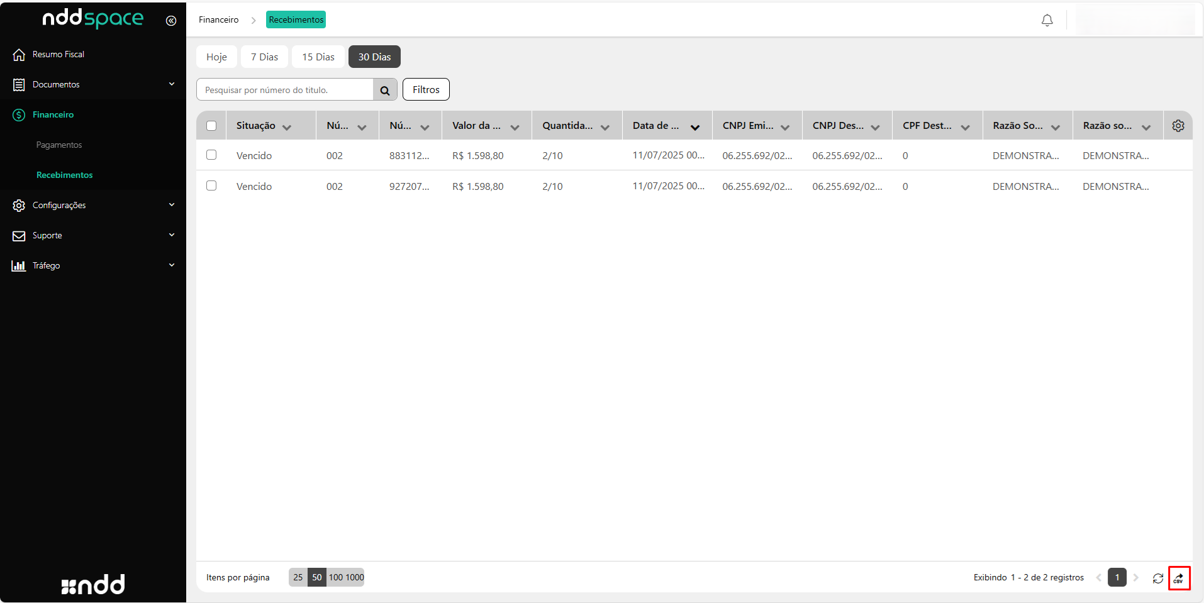The width and height of the screenshot is (1204, 603).
Task: Toggle the select-all rows checkbox
Action: (x=211, y=126)
